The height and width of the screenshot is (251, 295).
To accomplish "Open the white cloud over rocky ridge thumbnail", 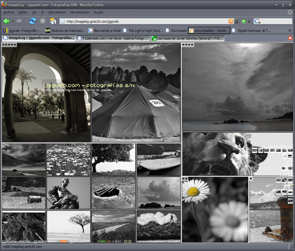I will (x=159, y=226).
